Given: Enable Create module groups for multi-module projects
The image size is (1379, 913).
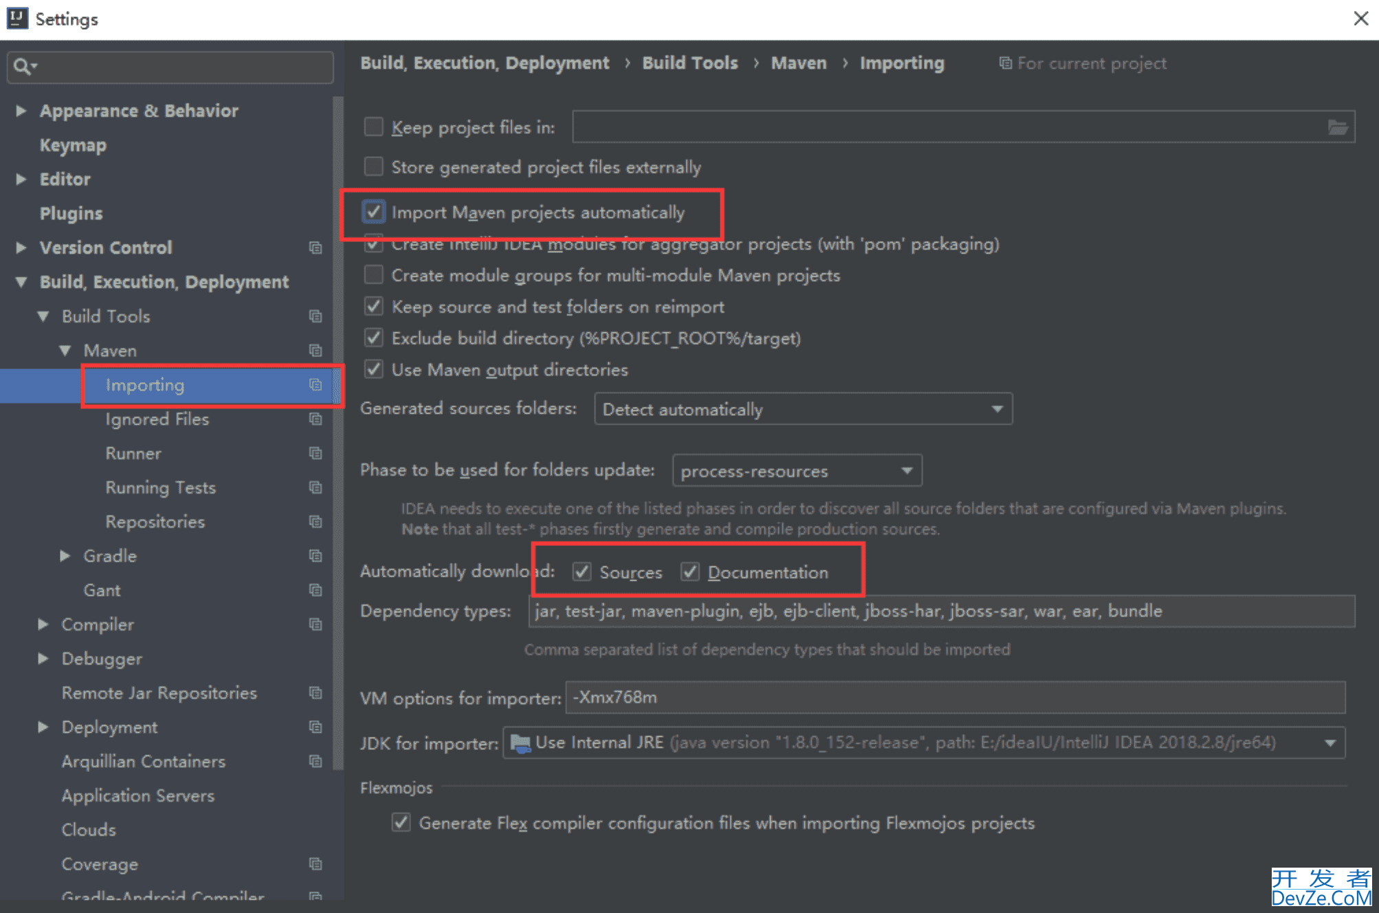Looking at the screenshot, I should pyautogui.click(x=373, y=275).
